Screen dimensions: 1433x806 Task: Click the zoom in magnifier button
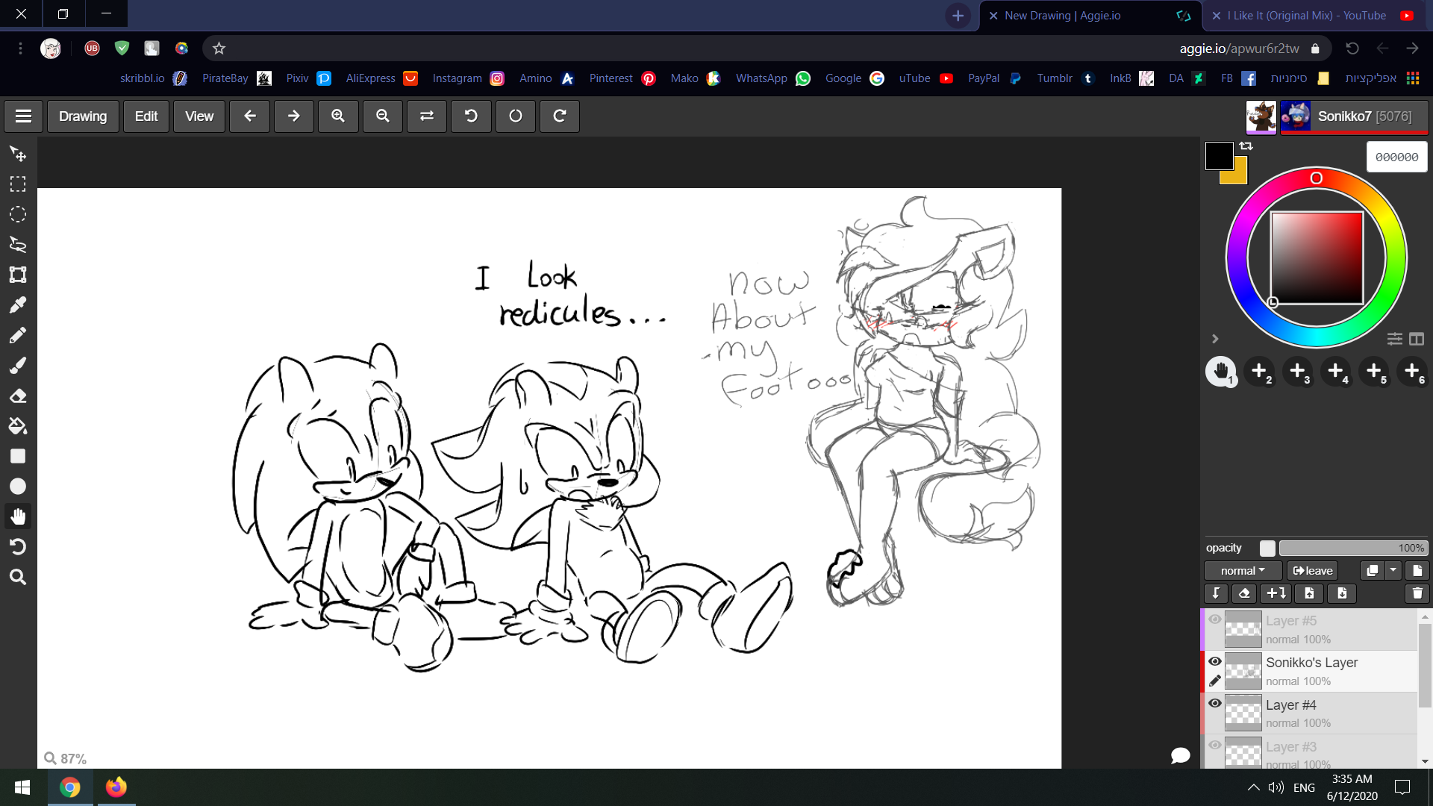tap(338, 116)
